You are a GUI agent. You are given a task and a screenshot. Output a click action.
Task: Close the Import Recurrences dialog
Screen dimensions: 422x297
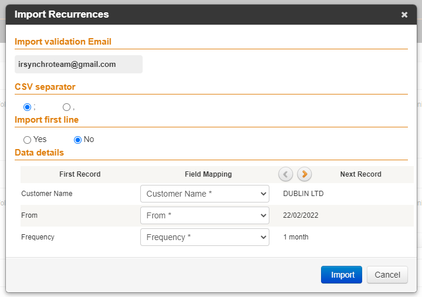point(404,15)
